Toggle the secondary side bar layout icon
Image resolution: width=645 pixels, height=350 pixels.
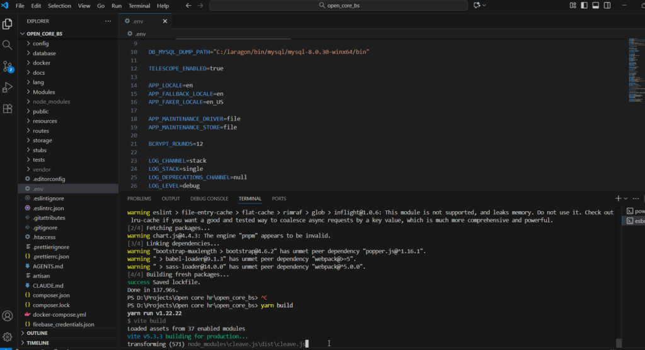[x=606, y=6]
